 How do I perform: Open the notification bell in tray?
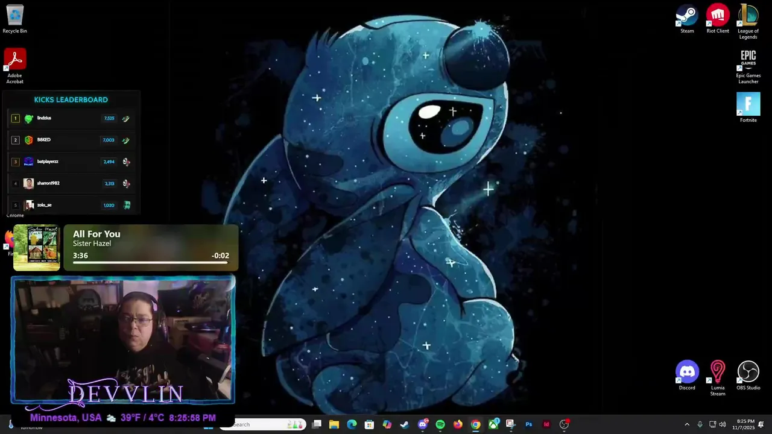pyautogui.click(x=761, y=424)
